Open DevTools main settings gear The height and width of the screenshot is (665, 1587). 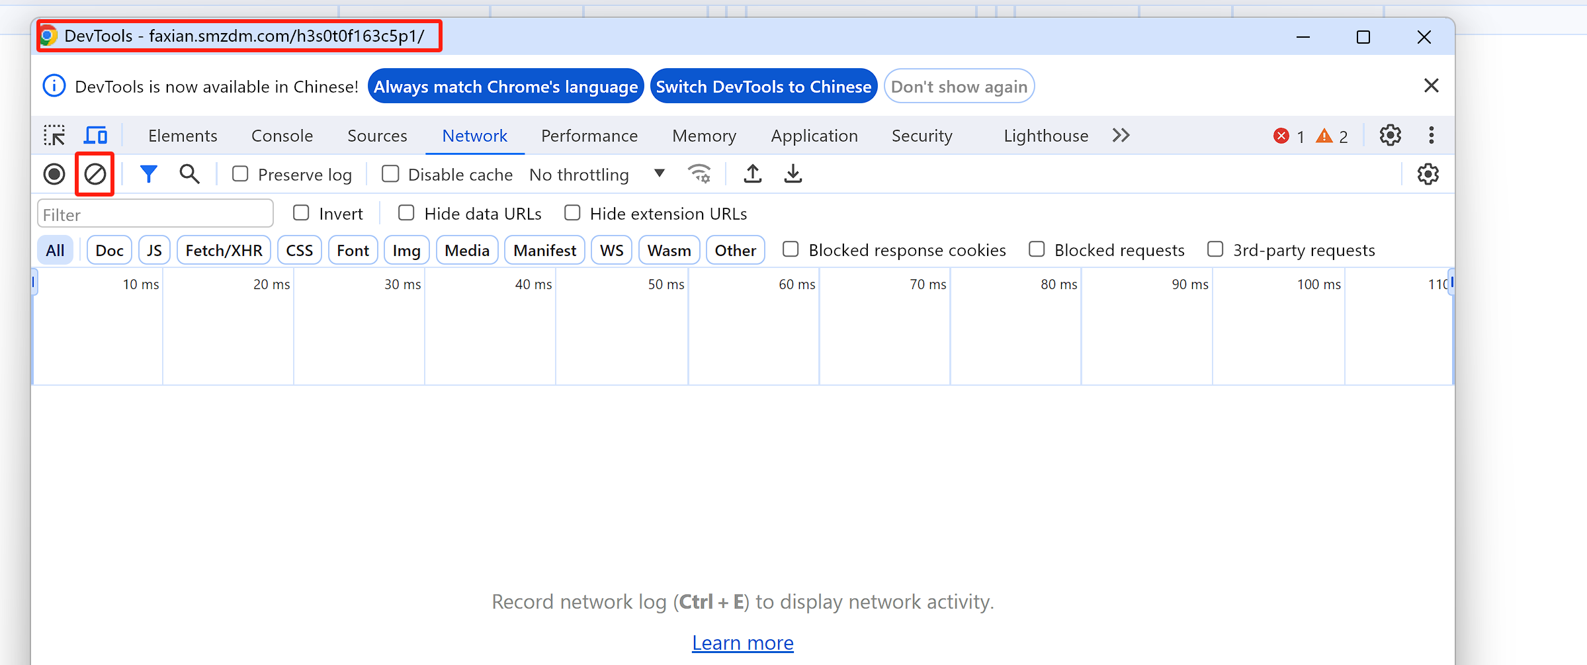pyautogui.click(x=1391, y=136)
